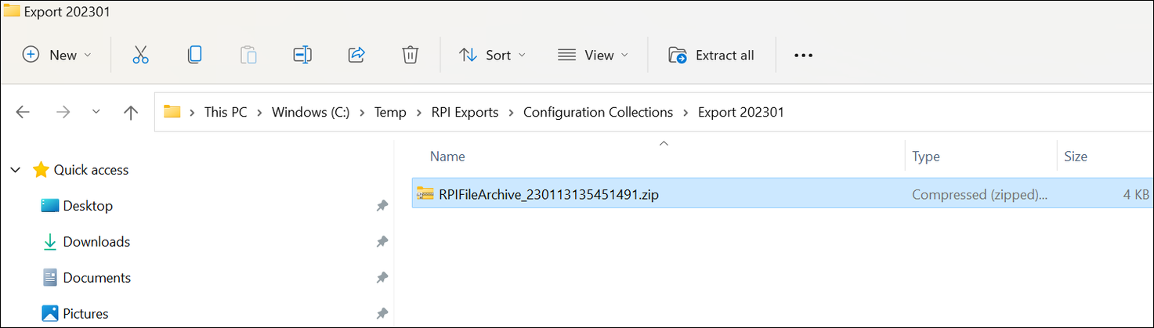Open the Sort options dropdown
The width and height of the screenshot is (1154, 328).
492,55
